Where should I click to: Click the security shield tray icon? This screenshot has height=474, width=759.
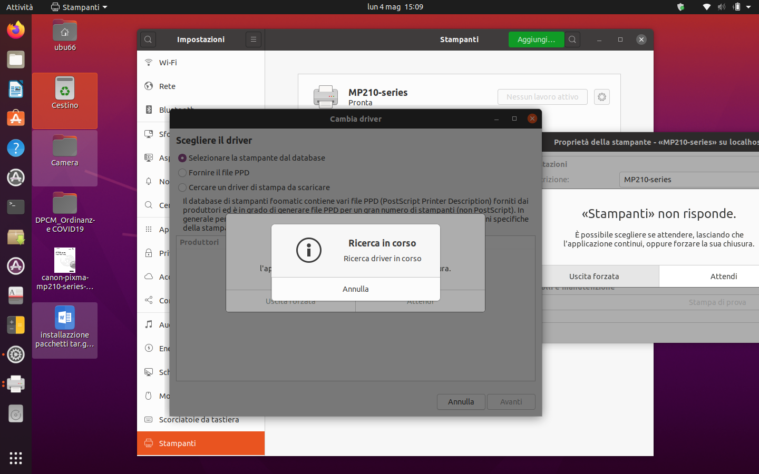681,7
